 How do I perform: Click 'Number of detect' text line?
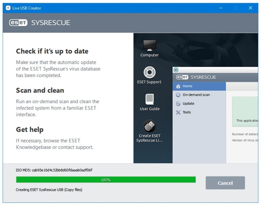245,134
